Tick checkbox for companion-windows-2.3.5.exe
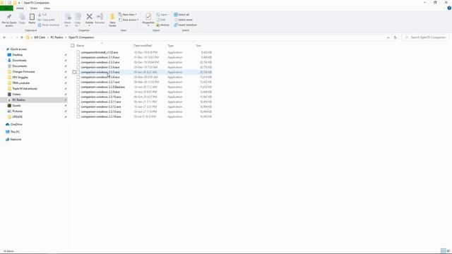Viewport: 452px width, 254px height. [74, 72]
